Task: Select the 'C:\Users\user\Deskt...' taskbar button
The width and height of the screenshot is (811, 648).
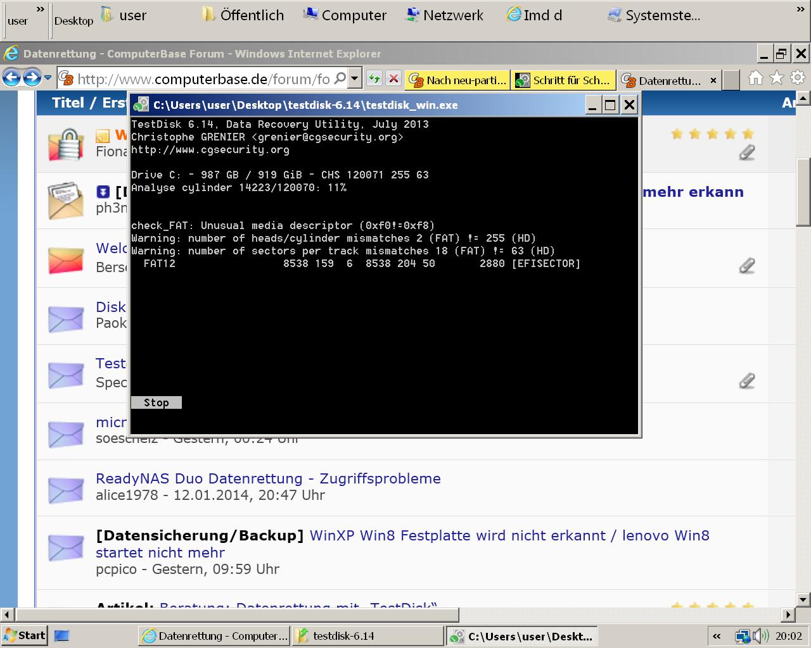Action: [x=521, y=636]
